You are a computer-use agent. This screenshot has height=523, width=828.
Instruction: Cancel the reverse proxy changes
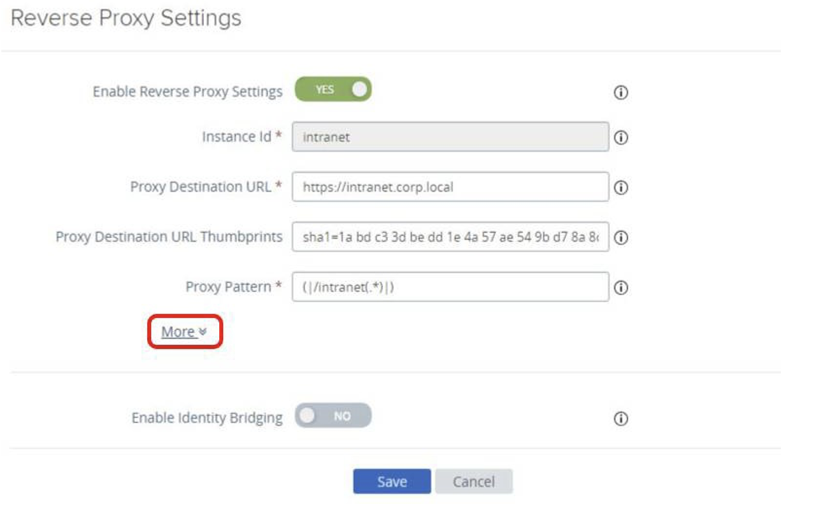point(473,482)
